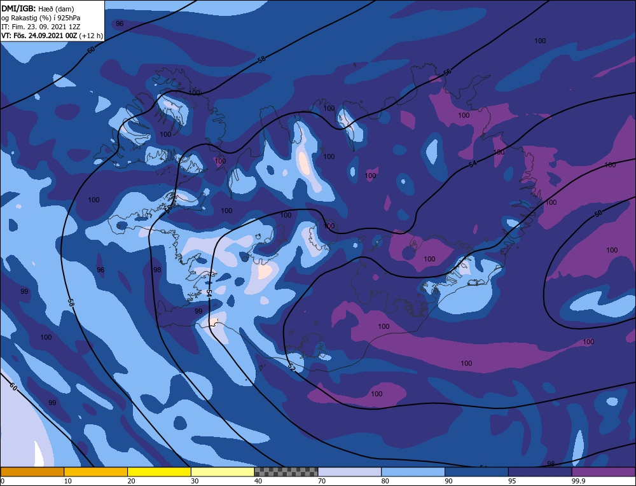Screen dimensions: 636x486
Task: Click the pale lavender 70-80 legend swatch
Action: click(x=350, y=471)
